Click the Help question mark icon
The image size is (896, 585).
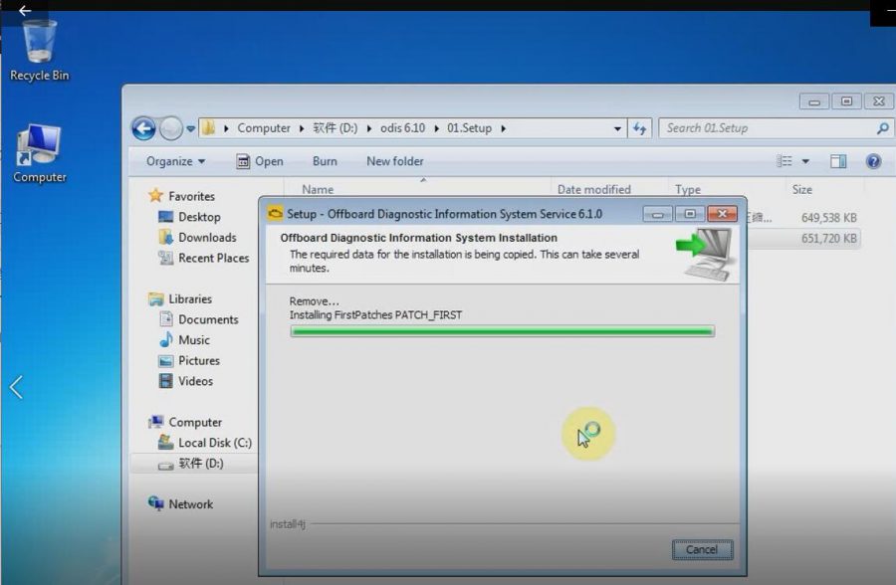pyautogui.click(x=873, y=161)
